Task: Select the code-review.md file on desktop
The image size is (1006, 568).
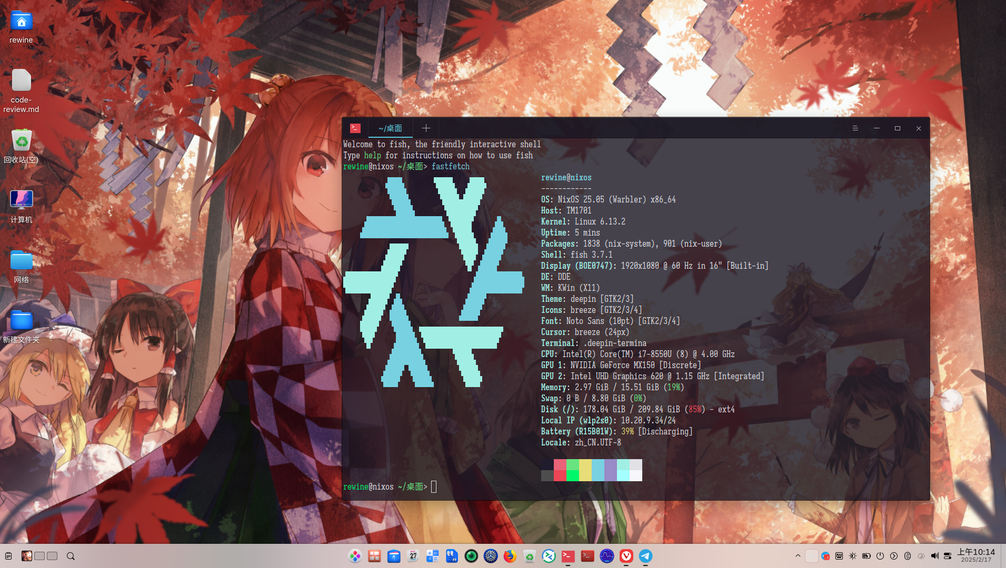Action: tap(21, 90)
